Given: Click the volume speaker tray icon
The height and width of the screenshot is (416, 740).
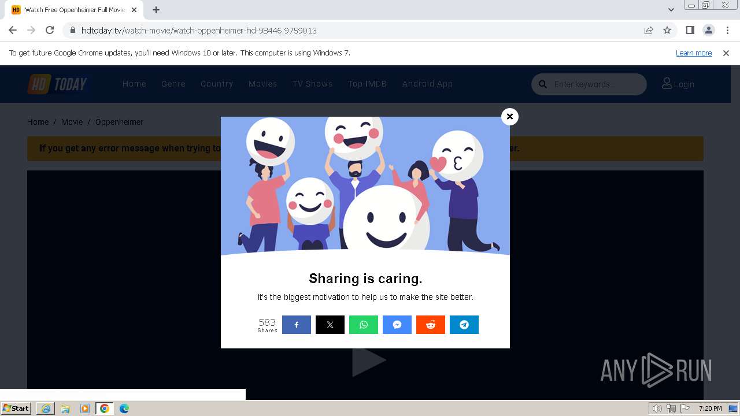Looking at the screenshot, I should [x=657, y=408].
